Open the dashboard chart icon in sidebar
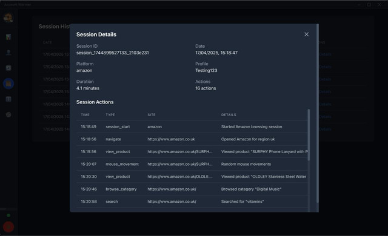The height and width of the screenshot is (236, 388). (8, 37)
